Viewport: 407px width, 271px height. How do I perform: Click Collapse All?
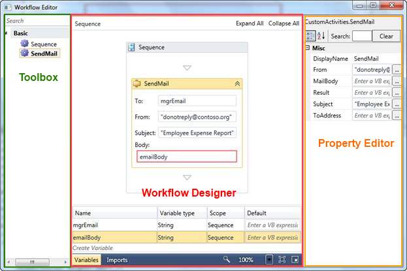coord(284,24)
